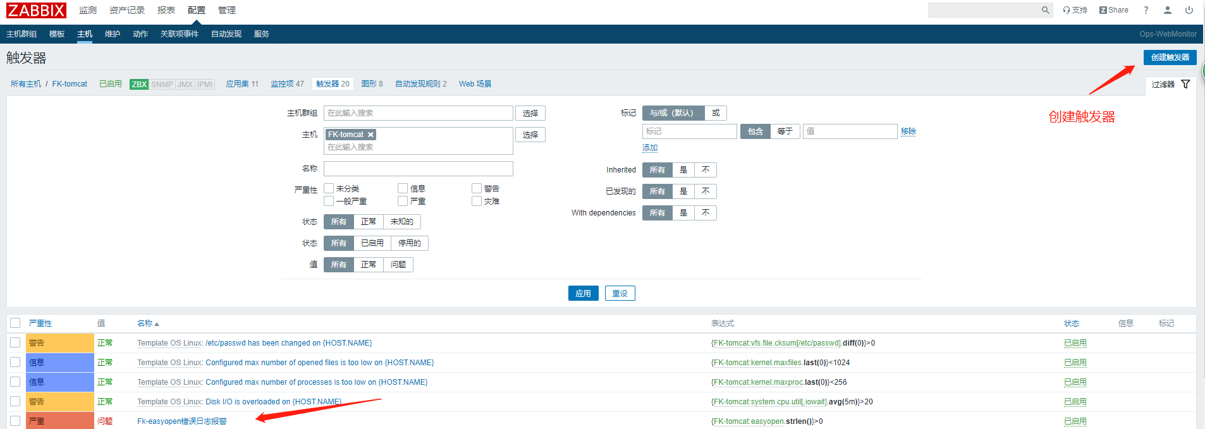Click the 标记 tag name input
The image size is (1205, 429).
[690, 131]
